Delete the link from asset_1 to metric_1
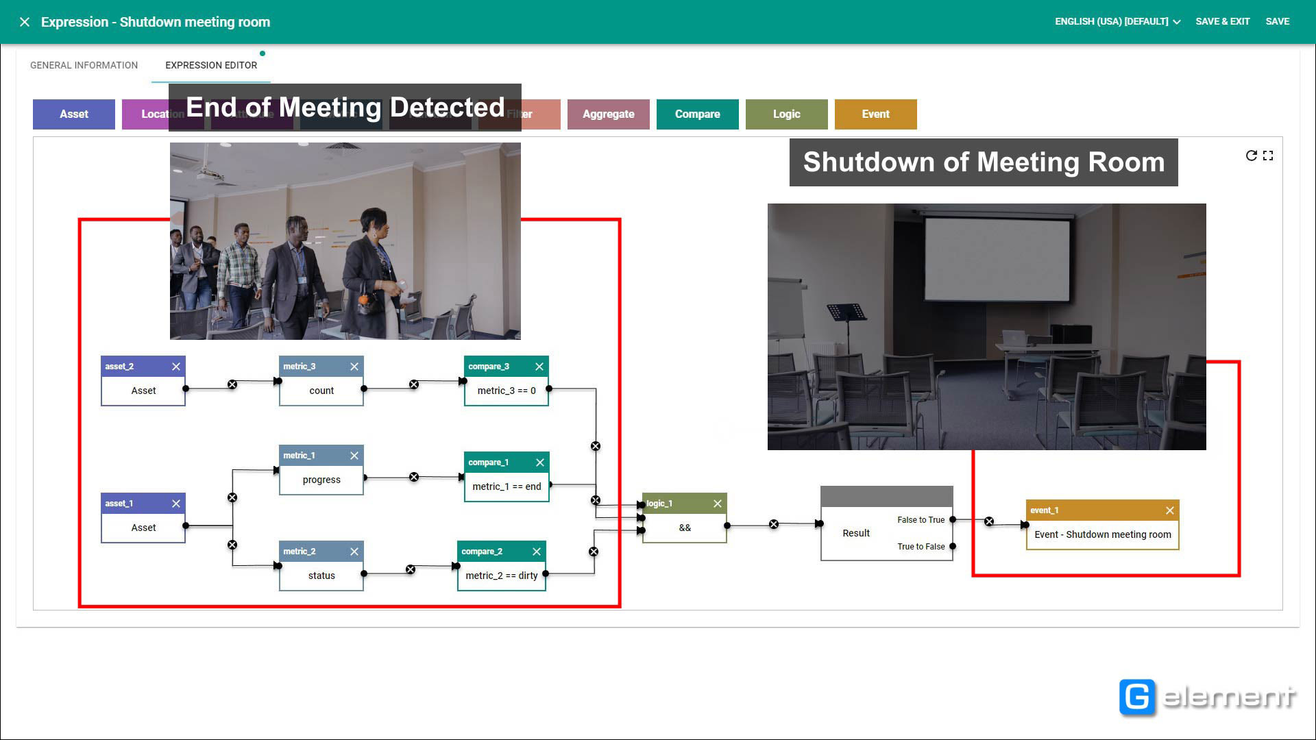Image resolution: width=1316 pixels, height=740 pixels. [x=232, y=497]
